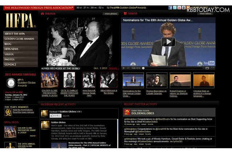Click the blue mobile icon beside YouTube

click(184, 8)
